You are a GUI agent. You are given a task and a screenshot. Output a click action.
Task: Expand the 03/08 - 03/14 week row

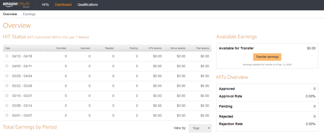7,105
